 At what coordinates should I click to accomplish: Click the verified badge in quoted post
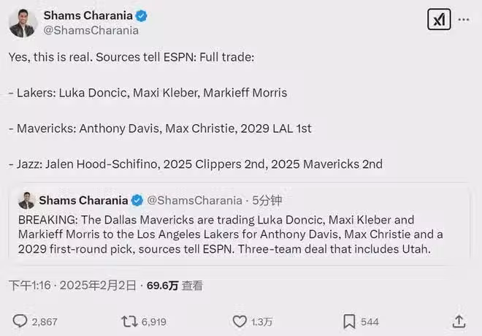pyautogui.click(x=135, y=200)
